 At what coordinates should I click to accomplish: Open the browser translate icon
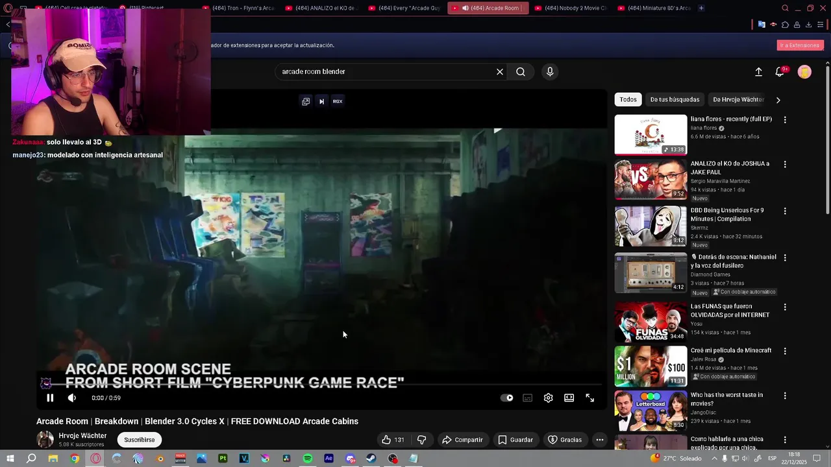click(762, 25)
